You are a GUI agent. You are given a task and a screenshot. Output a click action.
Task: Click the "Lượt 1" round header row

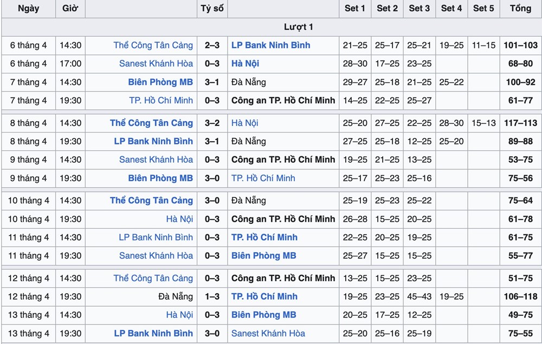click(298, 27)
